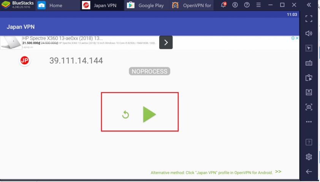Image resolution: width=320 pixels, height=182 pixels.
Task: Click the 11:03 clock in status bar
Action: [x=292, y=15]
